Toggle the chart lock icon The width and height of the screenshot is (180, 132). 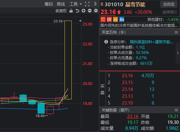click(x=71, y=11)
